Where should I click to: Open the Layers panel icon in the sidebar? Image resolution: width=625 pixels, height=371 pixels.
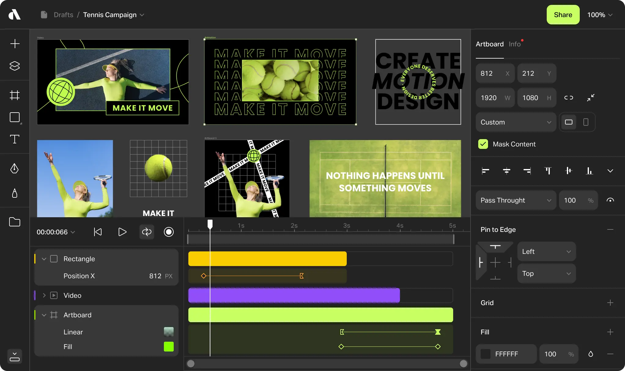[x=14, y=66]
